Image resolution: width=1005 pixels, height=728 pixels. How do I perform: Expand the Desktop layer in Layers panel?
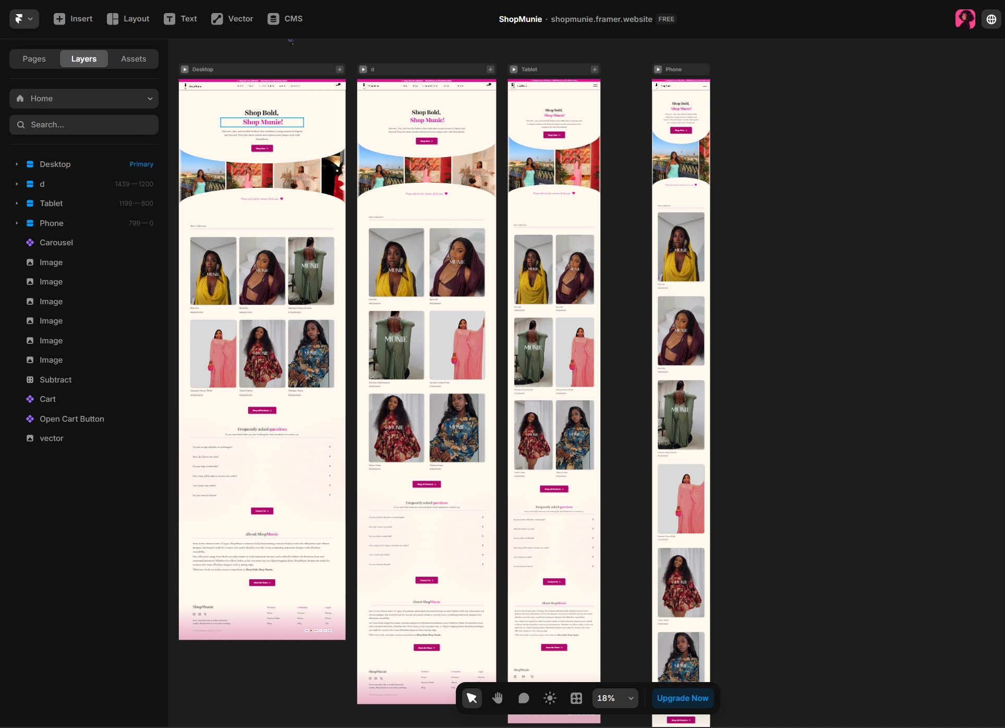(16, 164)
